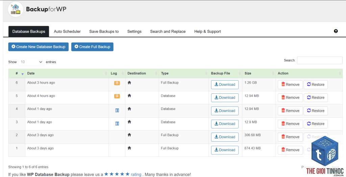Viewport: 346px width, 177px height.
Task: Sort by the Action column header
Action: (x=309, y=73)
